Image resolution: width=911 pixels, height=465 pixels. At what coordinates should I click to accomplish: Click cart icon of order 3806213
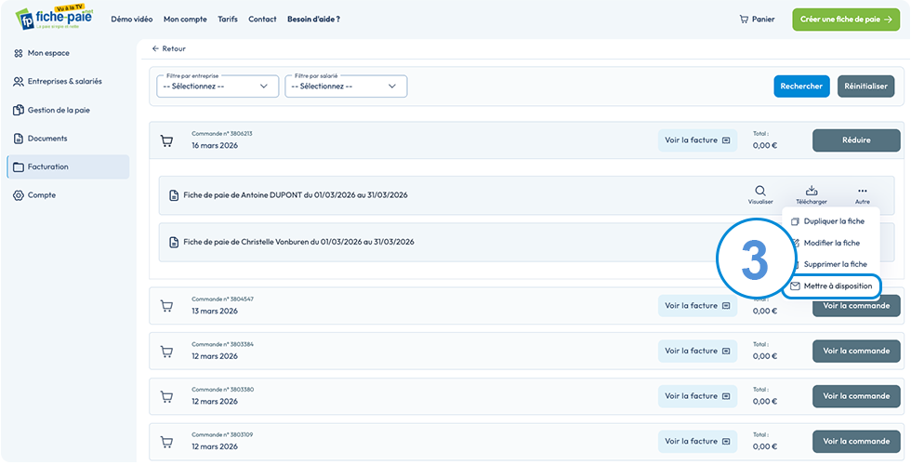[166, 140]
